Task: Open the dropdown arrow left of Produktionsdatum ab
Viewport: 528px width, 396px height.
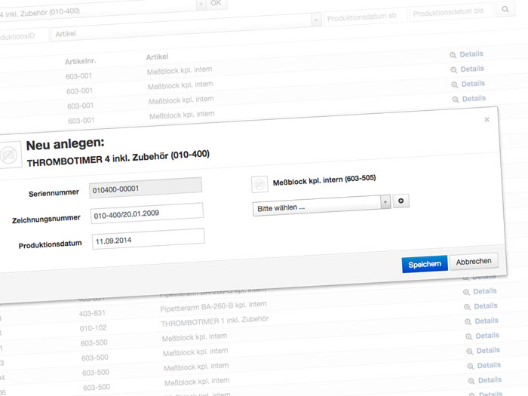Action: (x=316, y=20)
